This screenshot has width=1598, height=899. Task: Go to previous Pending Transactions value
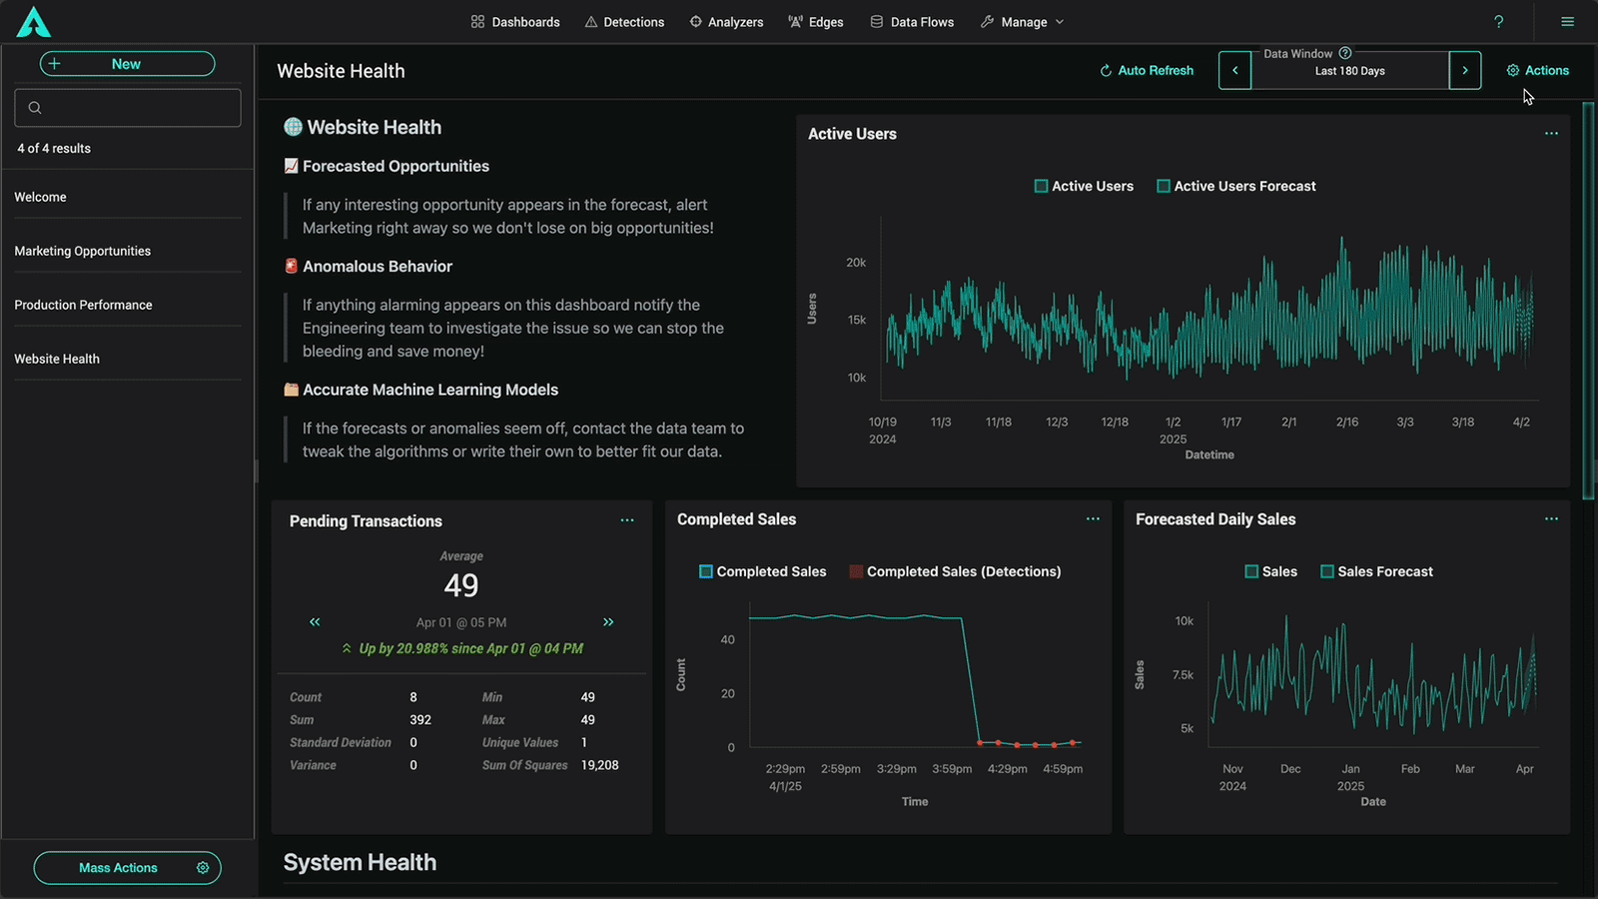pyautogui.click(x=315, y=622)
